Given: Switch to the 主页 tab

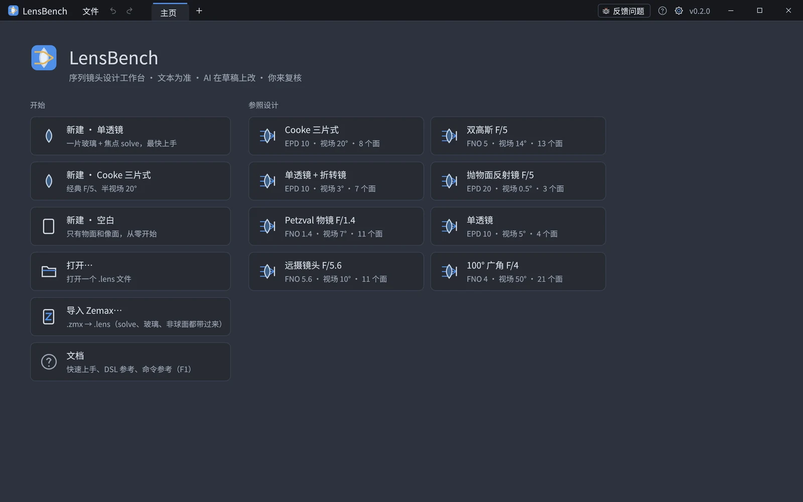Looking at the screenshot, I should [170, 12].
